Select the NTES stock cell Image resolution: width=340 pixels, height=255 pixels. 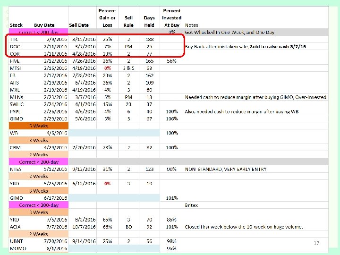pos(16,169)
